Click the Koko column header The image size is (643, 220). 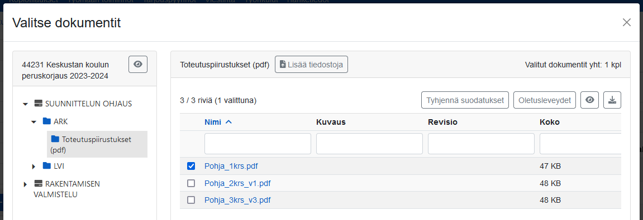550,122
